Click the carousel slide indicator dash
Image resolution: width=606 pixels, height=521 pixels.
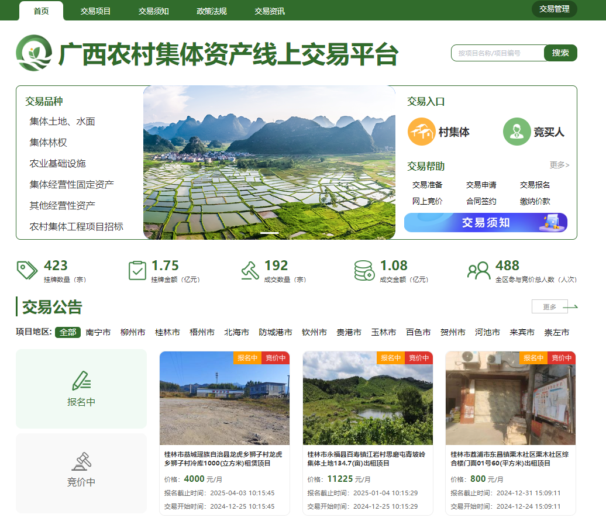tap(270, 232)
